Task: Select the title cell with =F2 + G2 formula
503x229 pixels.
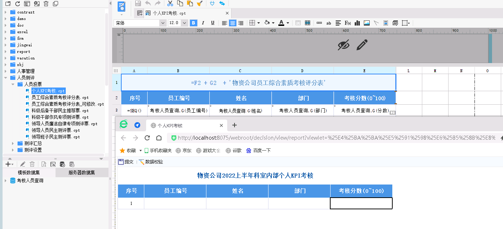Action: 258,83
